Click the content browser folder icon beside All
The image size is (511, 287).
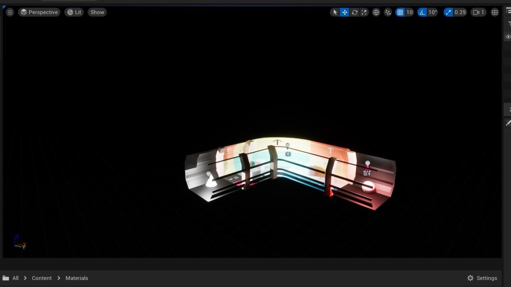click(6, 278)
